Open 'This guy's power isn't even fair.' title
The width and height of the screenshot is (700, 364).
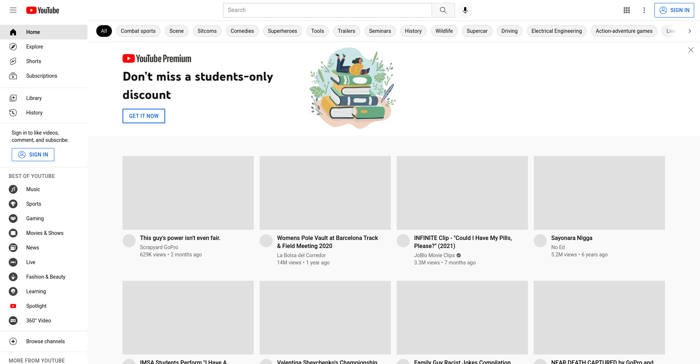click(x=180, y=238)
